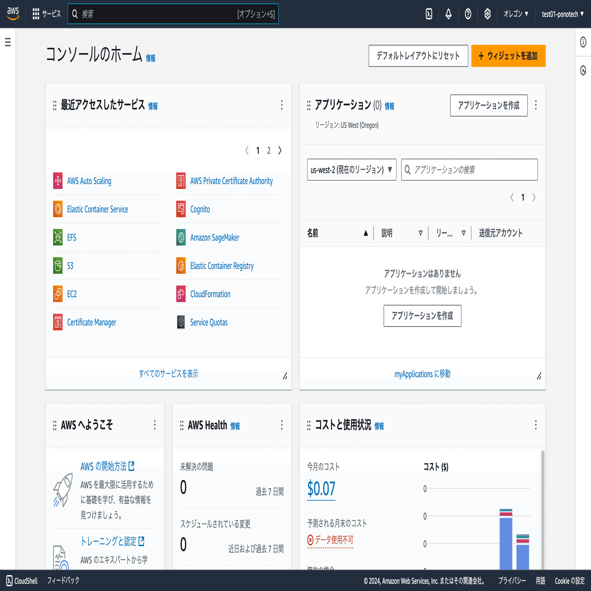Open the settings gear in the header
The width and height of the screenshot is (591, 591).
[x=487, y=14]
